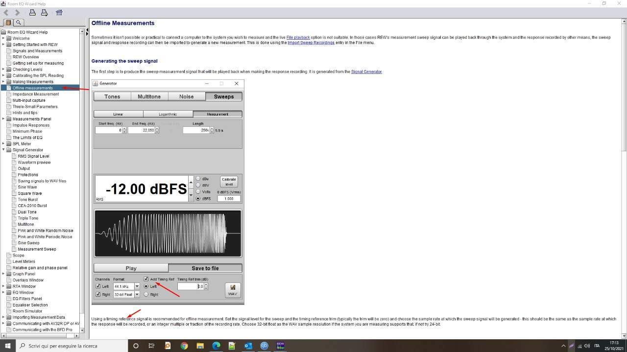
Task: Switch to the search tab with magnifier icon
Action: point(19,23)
